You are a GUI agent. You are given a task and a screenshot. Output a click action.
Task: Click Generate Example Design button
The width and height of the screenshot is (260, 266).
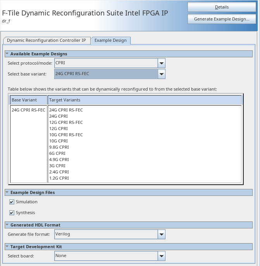coord(222,19)
